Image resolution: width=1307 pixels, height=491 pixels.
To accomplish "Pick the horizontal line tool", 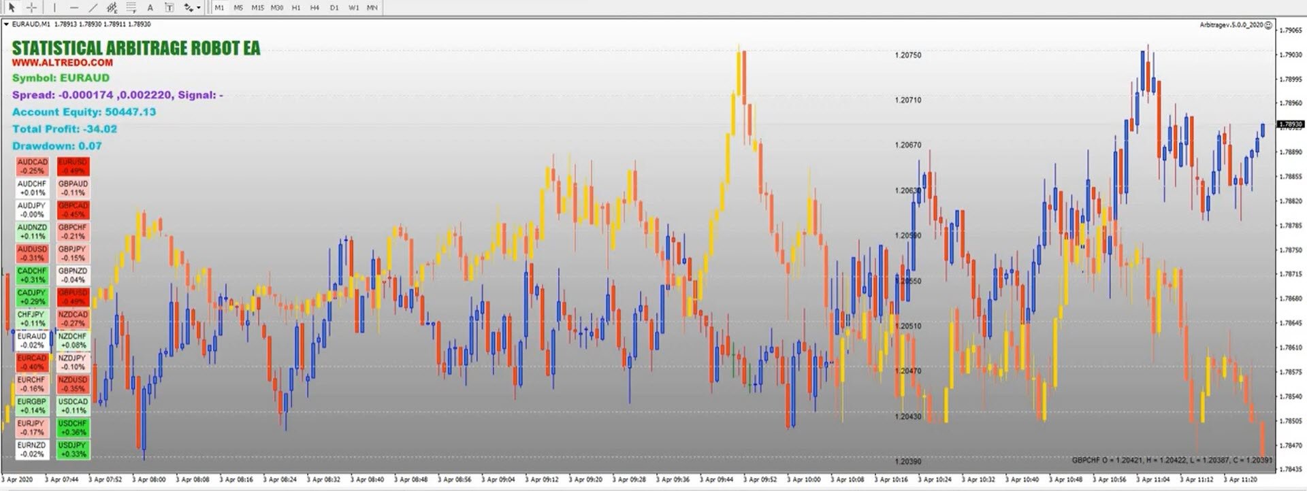I will [74, 7].
